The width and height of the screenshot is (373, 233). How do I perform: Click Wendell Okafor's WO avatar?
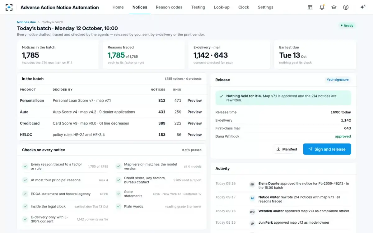coord(252,212)
